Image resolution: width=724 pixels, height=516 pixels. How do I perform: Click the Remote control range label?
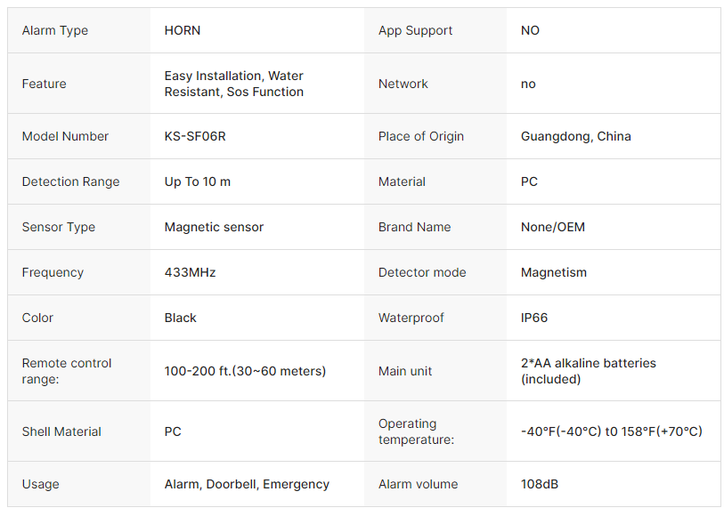[67, 371]
